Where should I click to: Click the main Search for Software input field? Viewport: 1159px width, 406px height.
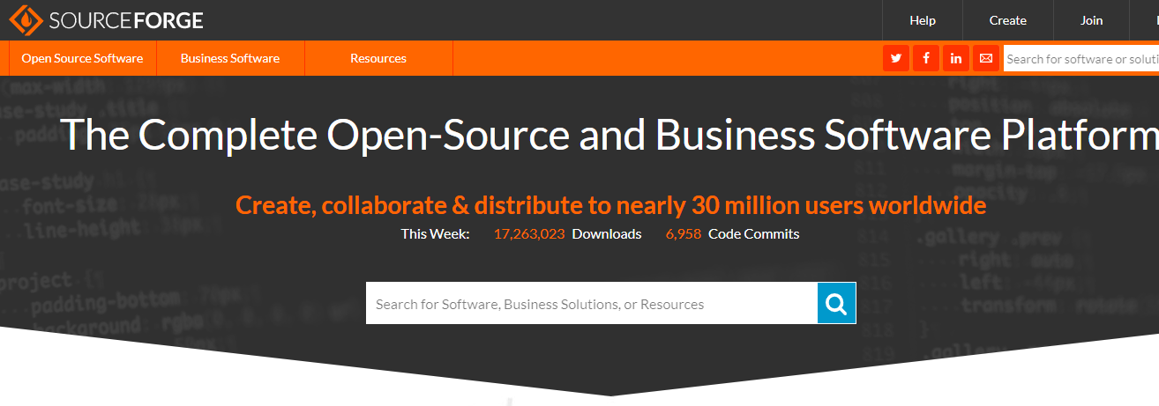tap(591, 304)
